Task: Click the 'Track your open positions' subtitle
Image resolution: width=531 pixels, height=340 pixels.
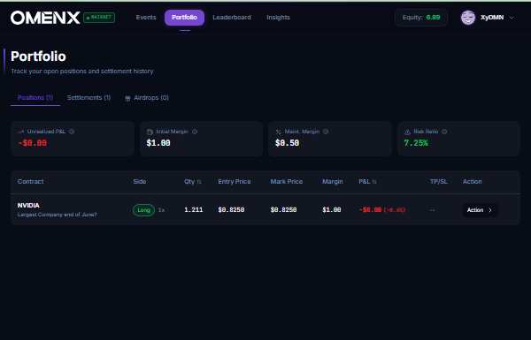Action: tap(82, 72)
